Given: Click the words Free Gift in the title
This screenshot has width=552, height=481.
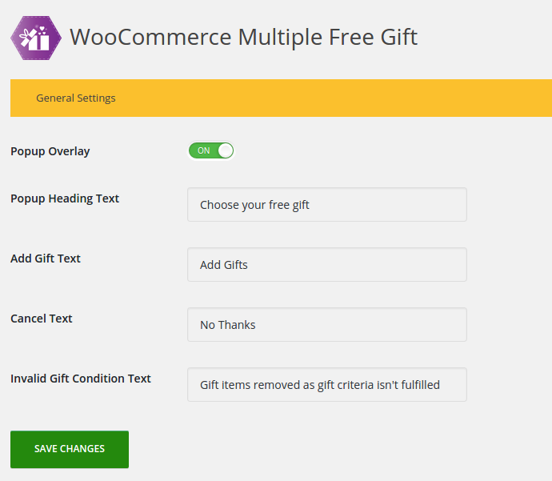Looking at the screenshot, I should click(x=374, y=37).
